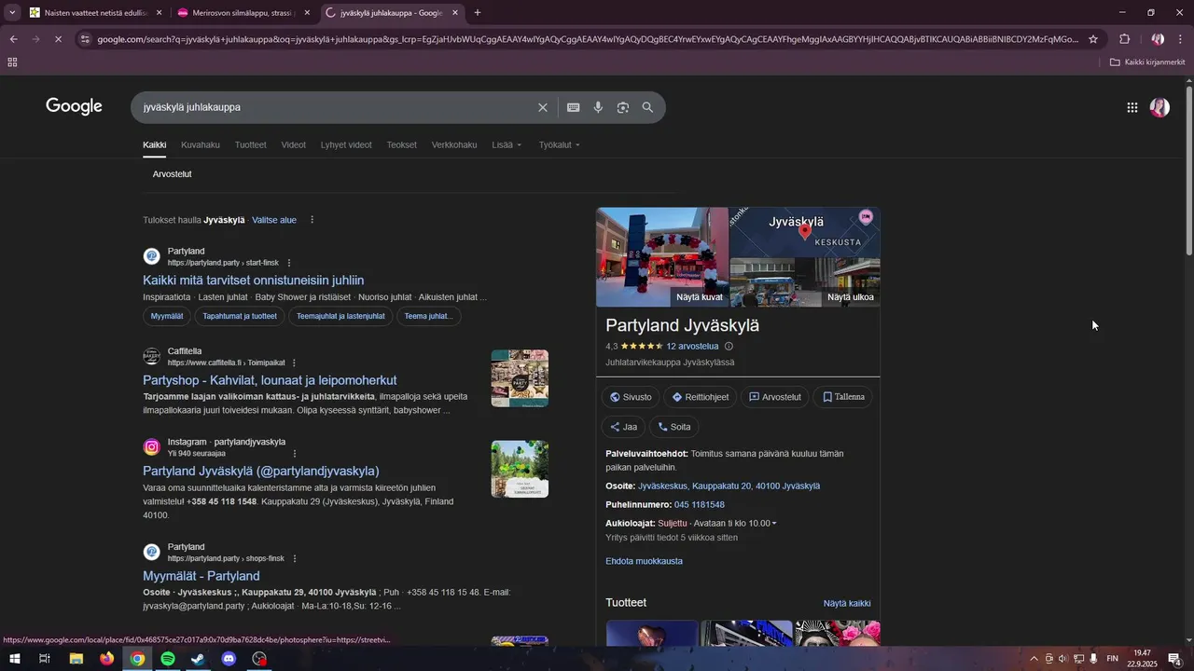Go back to previous page
The image size is (1194, 671).
(x=14, y=39)
